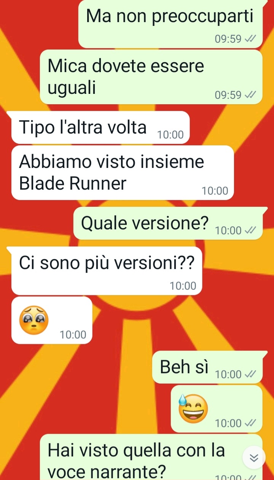The width and height of the screenshot is (274, 480).
Task: Select the 'Ci sono più versioni??' message
Action: [107, 271]
